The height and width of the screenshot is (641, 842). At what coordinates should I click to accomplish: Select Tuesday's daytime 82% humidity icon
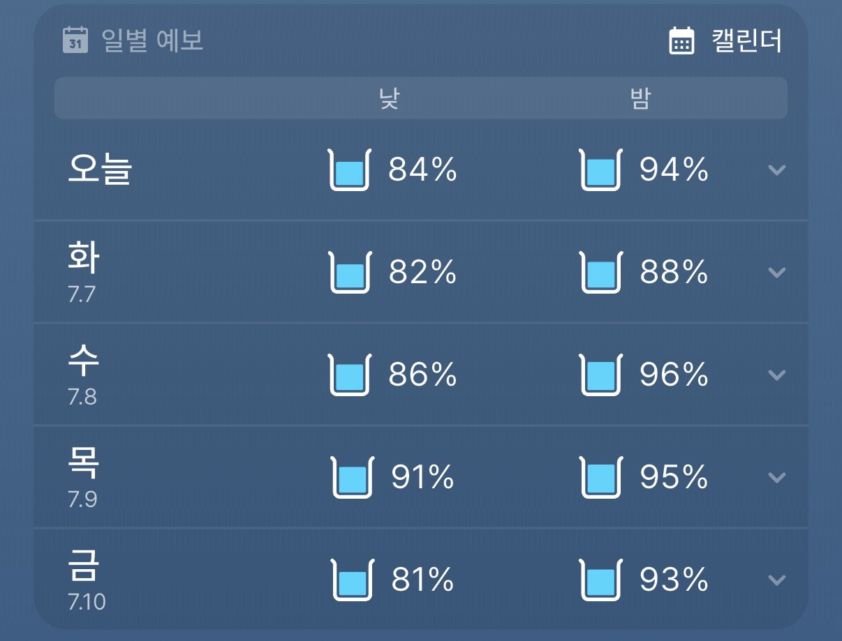coord(350,273)
